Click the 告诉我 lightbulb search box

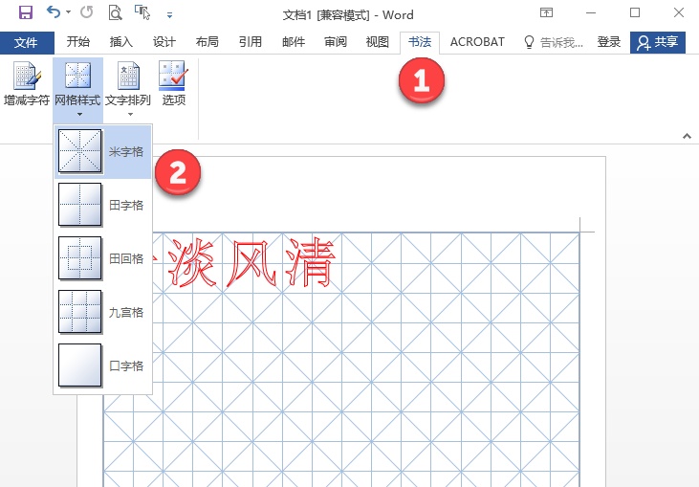coord(554,42)
